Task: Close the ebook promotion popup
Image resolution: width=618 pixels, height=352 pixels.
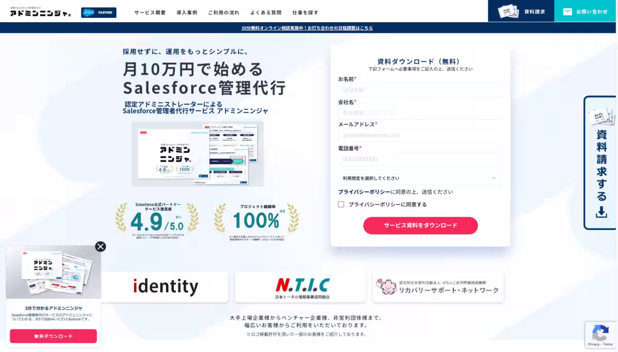Action: tap(100, 247)
